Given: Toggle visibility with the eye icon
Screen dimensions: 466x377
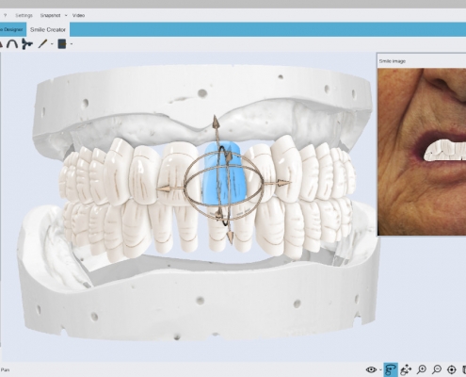Looking at the screenshot, I should [x=371, y=369].
